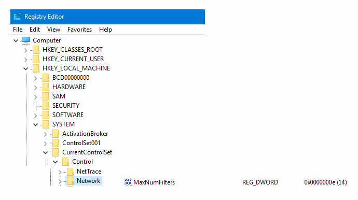Select the ControlSet001 label
The image size is (358, 200).
pyautogui.click(x=81, y=143)
